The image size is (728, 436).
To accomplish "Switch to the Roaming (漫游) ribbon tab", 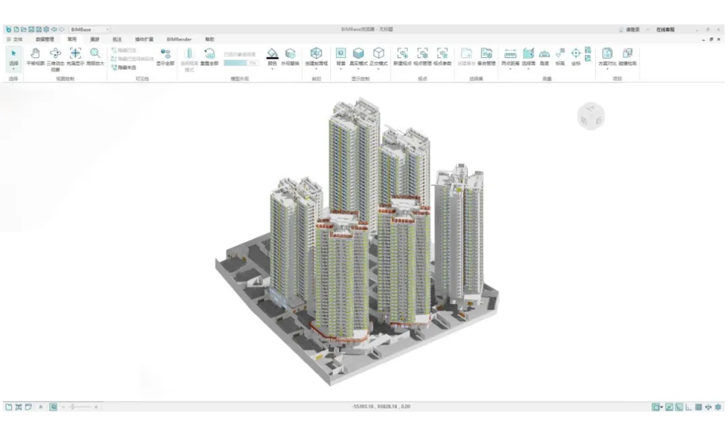I will 94,40.
